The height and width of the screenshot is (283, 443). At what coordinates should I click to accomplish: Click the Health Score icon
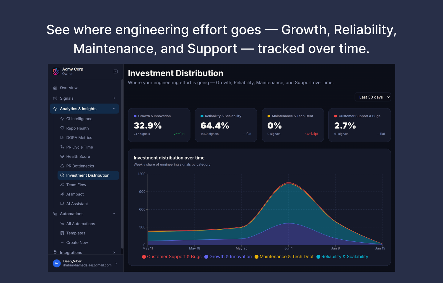(62, 157)
